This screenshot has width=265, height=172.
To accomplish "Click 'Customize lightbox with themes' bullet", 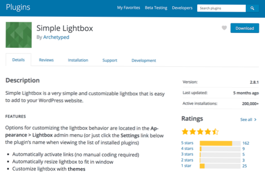I will (x=49, y=169).
